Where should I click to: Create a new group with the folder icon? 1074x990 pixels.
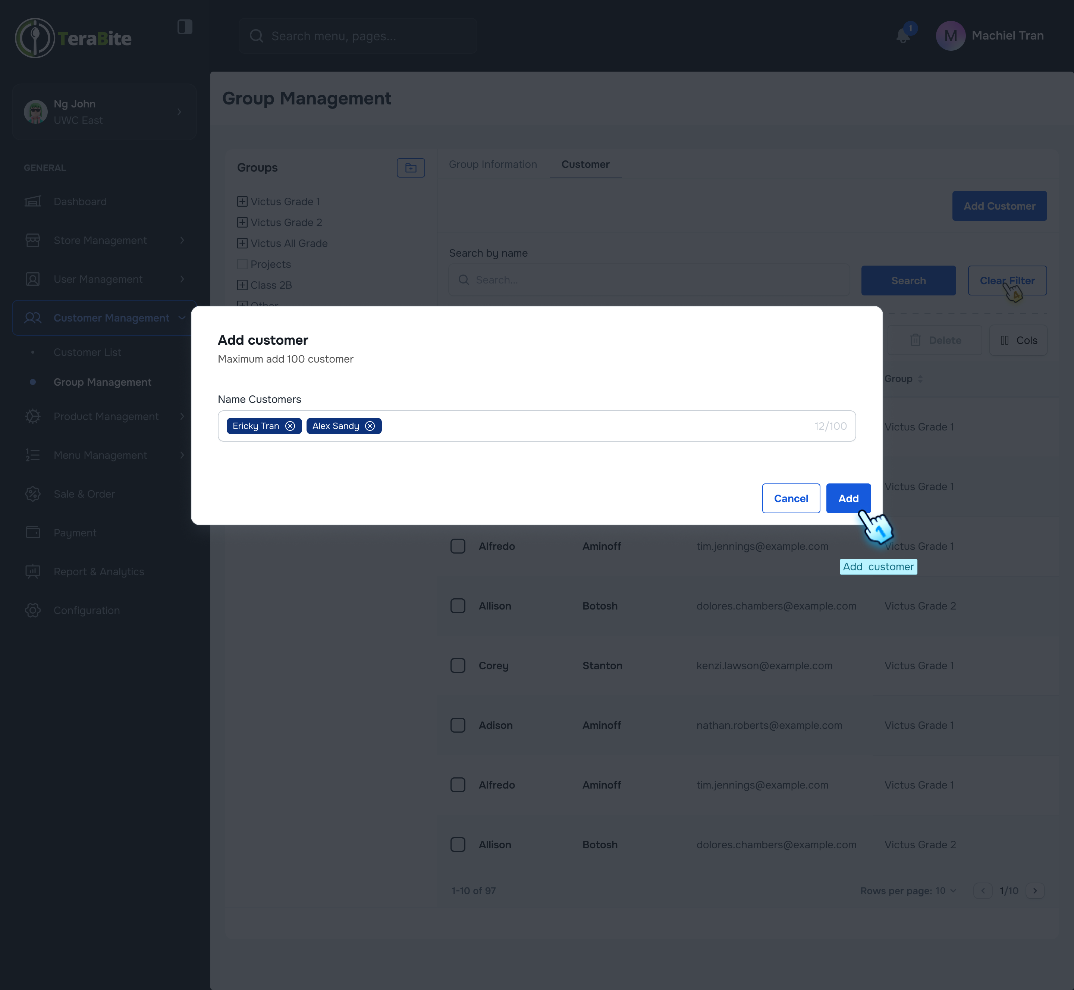coord(410,167)
